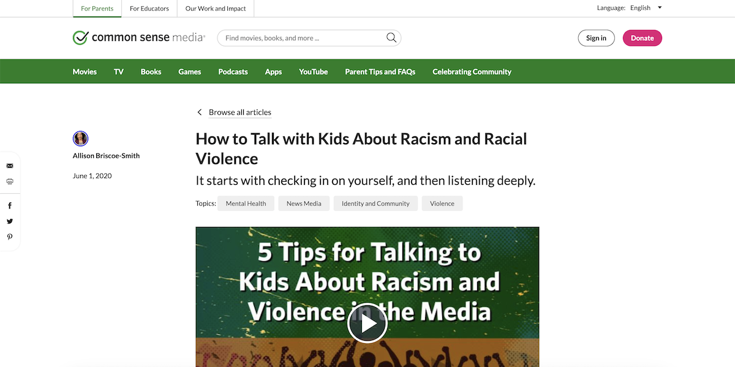Share the article on Facebook

tap(10, 205)
